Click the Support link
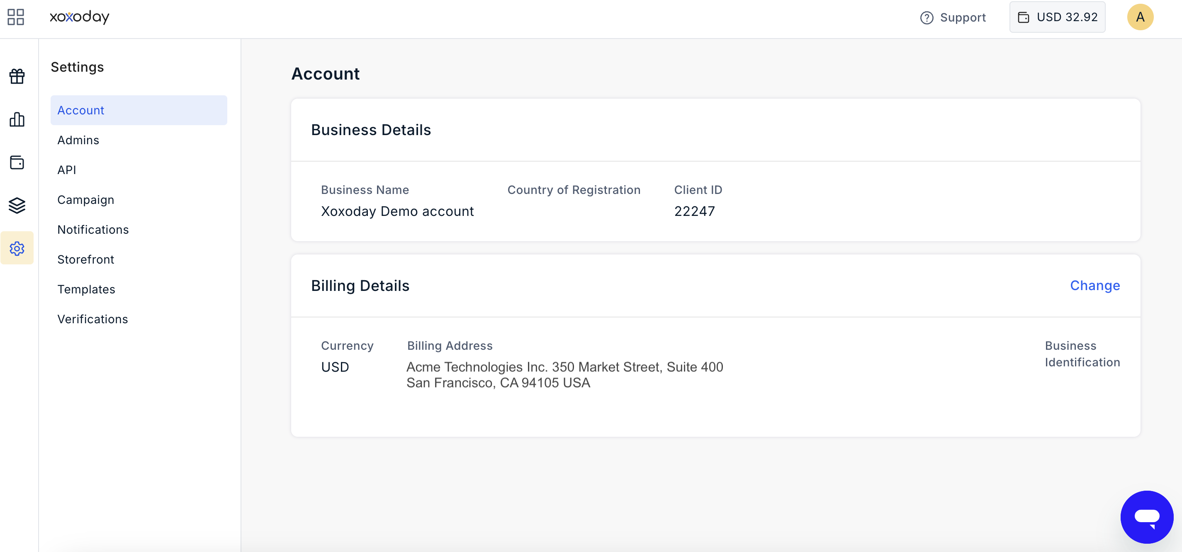Viewport: 1182px width, 552px height. pos(963,17)
